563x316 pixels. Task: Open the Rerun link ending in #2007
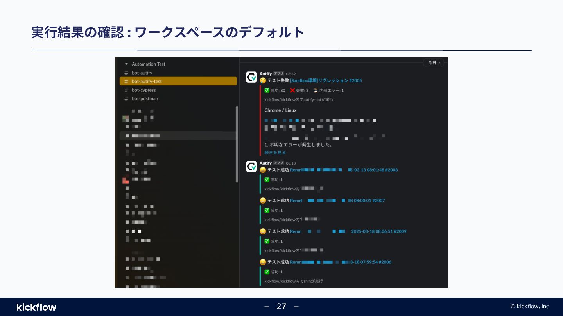click(337, 201)
